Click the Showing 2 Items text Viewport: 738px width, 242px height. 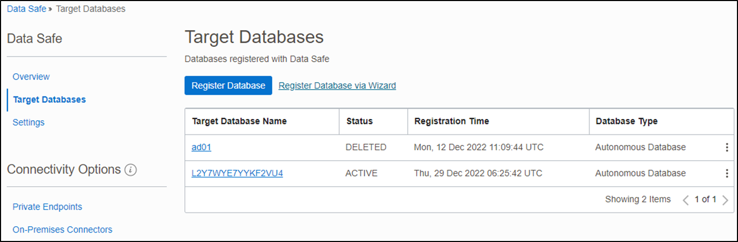coord(638,200)
